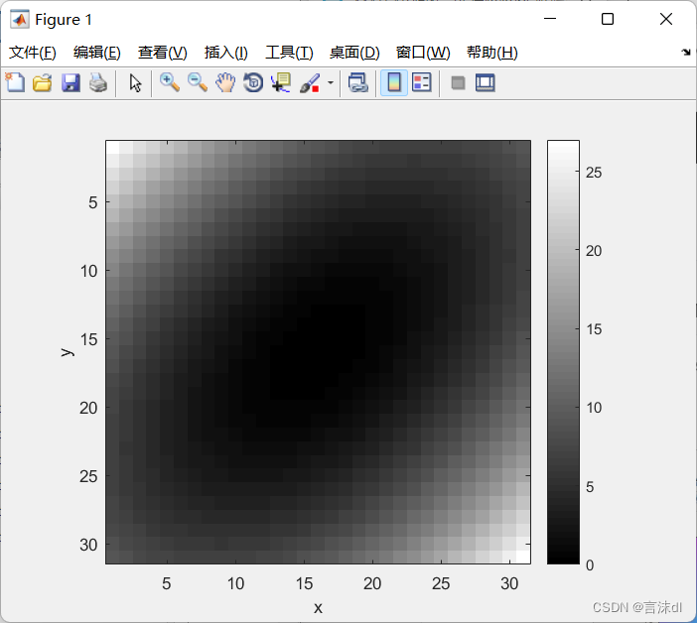The width and height of the screenshot is (697, 623).
Task: Open the 插入(I) menu
Action: pyautogui.click(x=225, y=53)
